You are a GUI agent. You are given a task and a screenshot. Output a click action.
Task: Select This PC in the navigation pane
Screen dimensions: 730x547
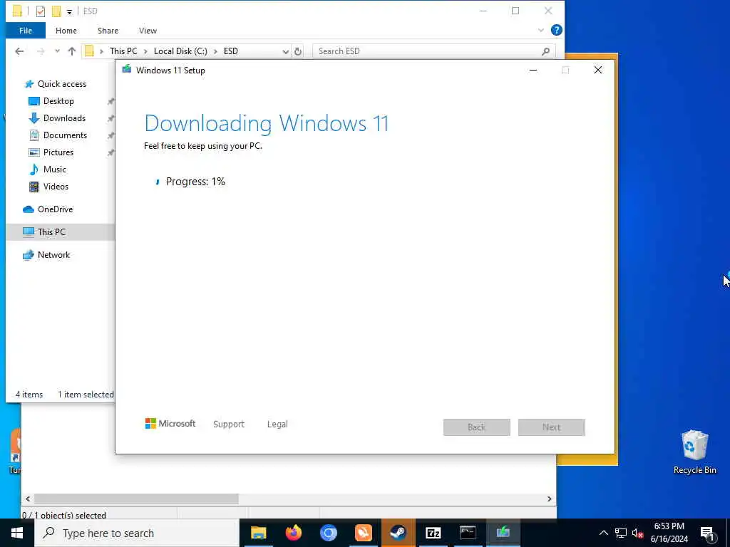coord(51,231)
